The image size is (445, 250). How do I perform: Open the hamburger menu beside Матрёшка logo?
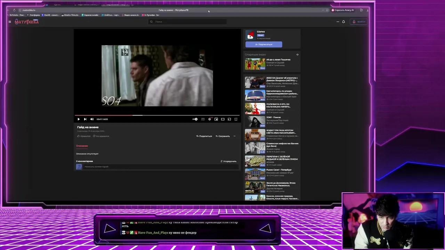tap(10, 22)
